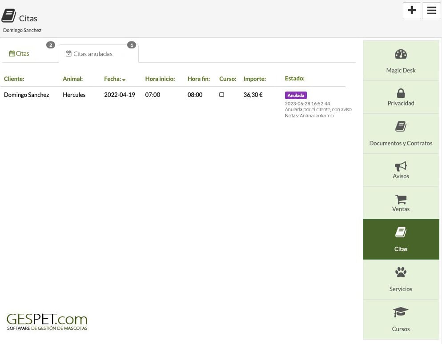Open the Magic Desk dashboard icon

[401, 54]
